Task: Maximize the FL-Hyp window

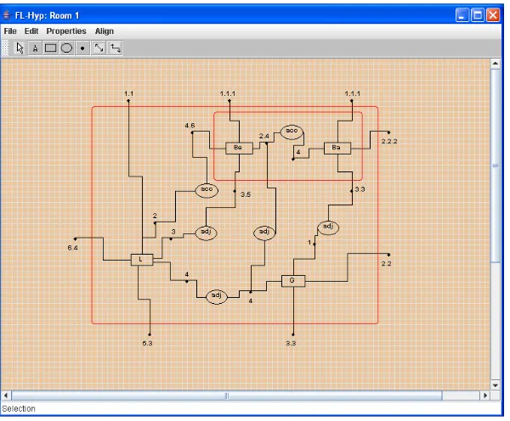Action: 478,15
